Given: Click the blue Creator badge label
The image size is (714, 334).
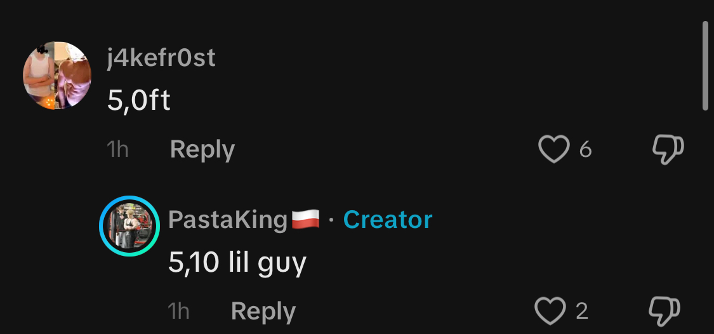Looking at the screenshot, I should point(388,220).
